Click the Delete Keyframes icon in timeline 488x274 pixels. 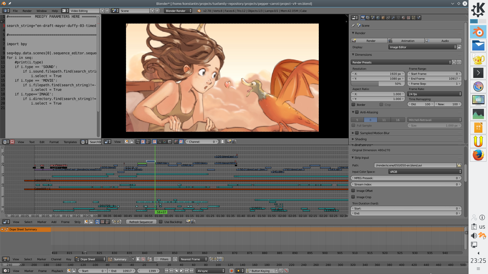[286, 271]
